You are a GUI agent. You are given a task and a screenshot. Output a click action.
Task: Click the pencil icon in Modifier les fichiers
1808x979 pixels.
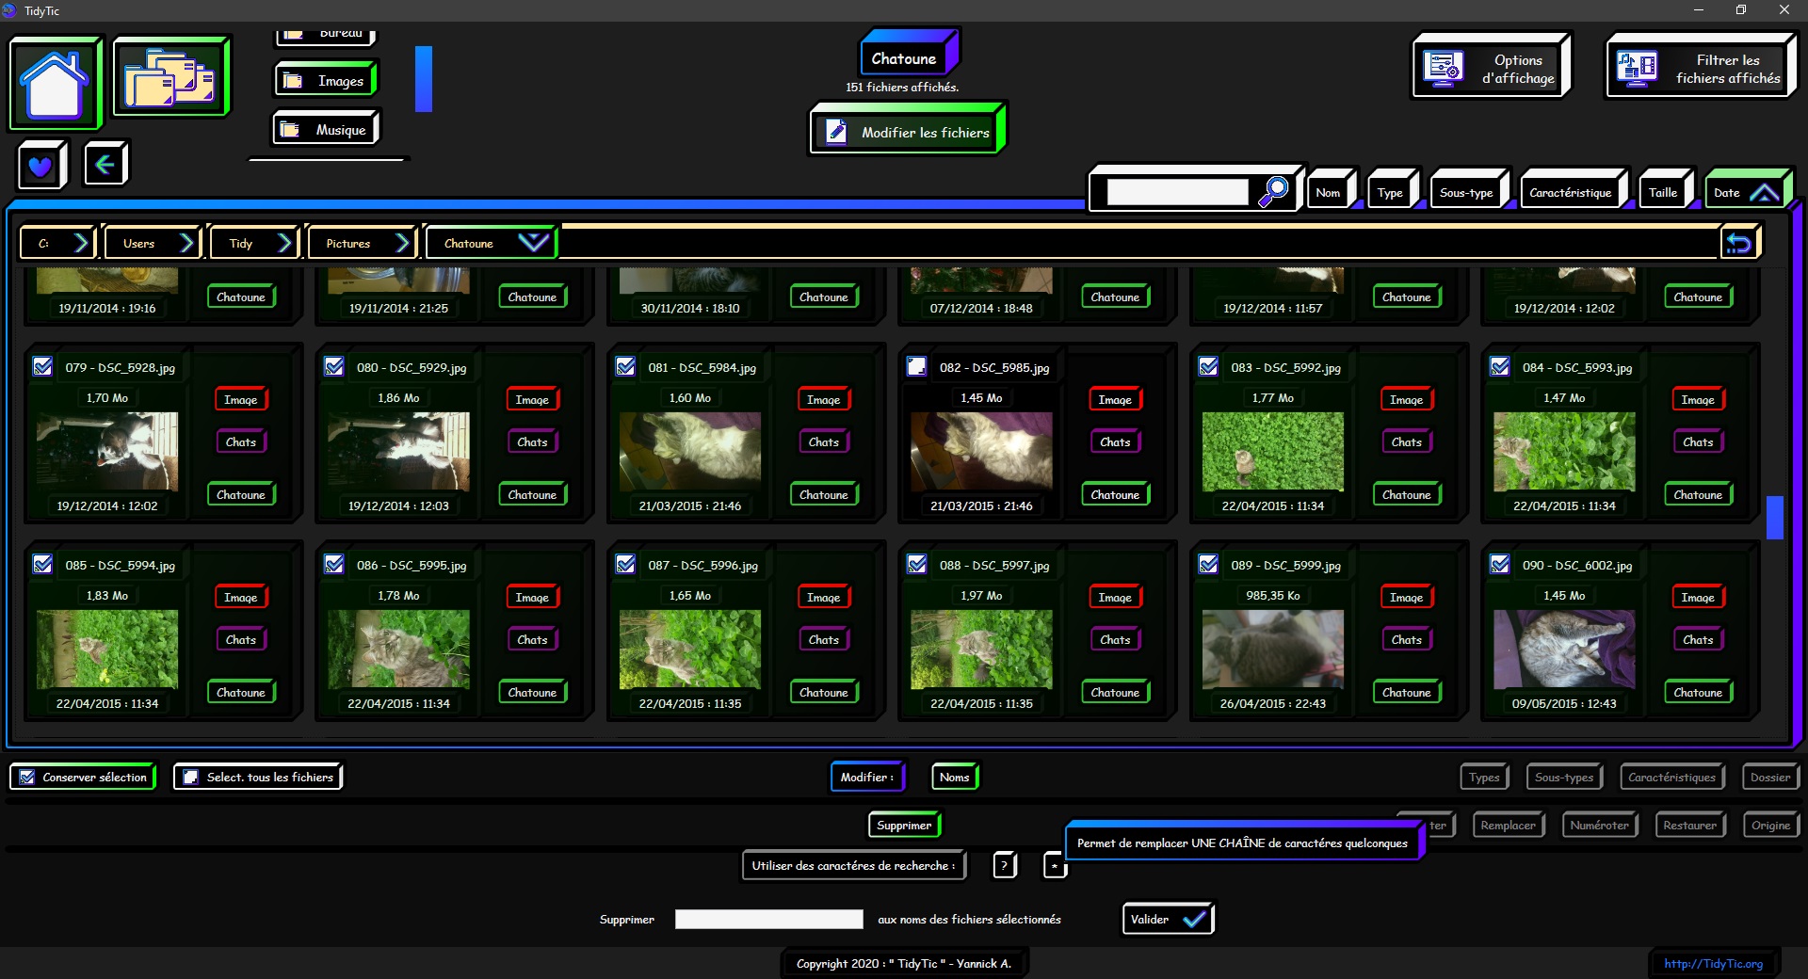(x=836, y=132)
